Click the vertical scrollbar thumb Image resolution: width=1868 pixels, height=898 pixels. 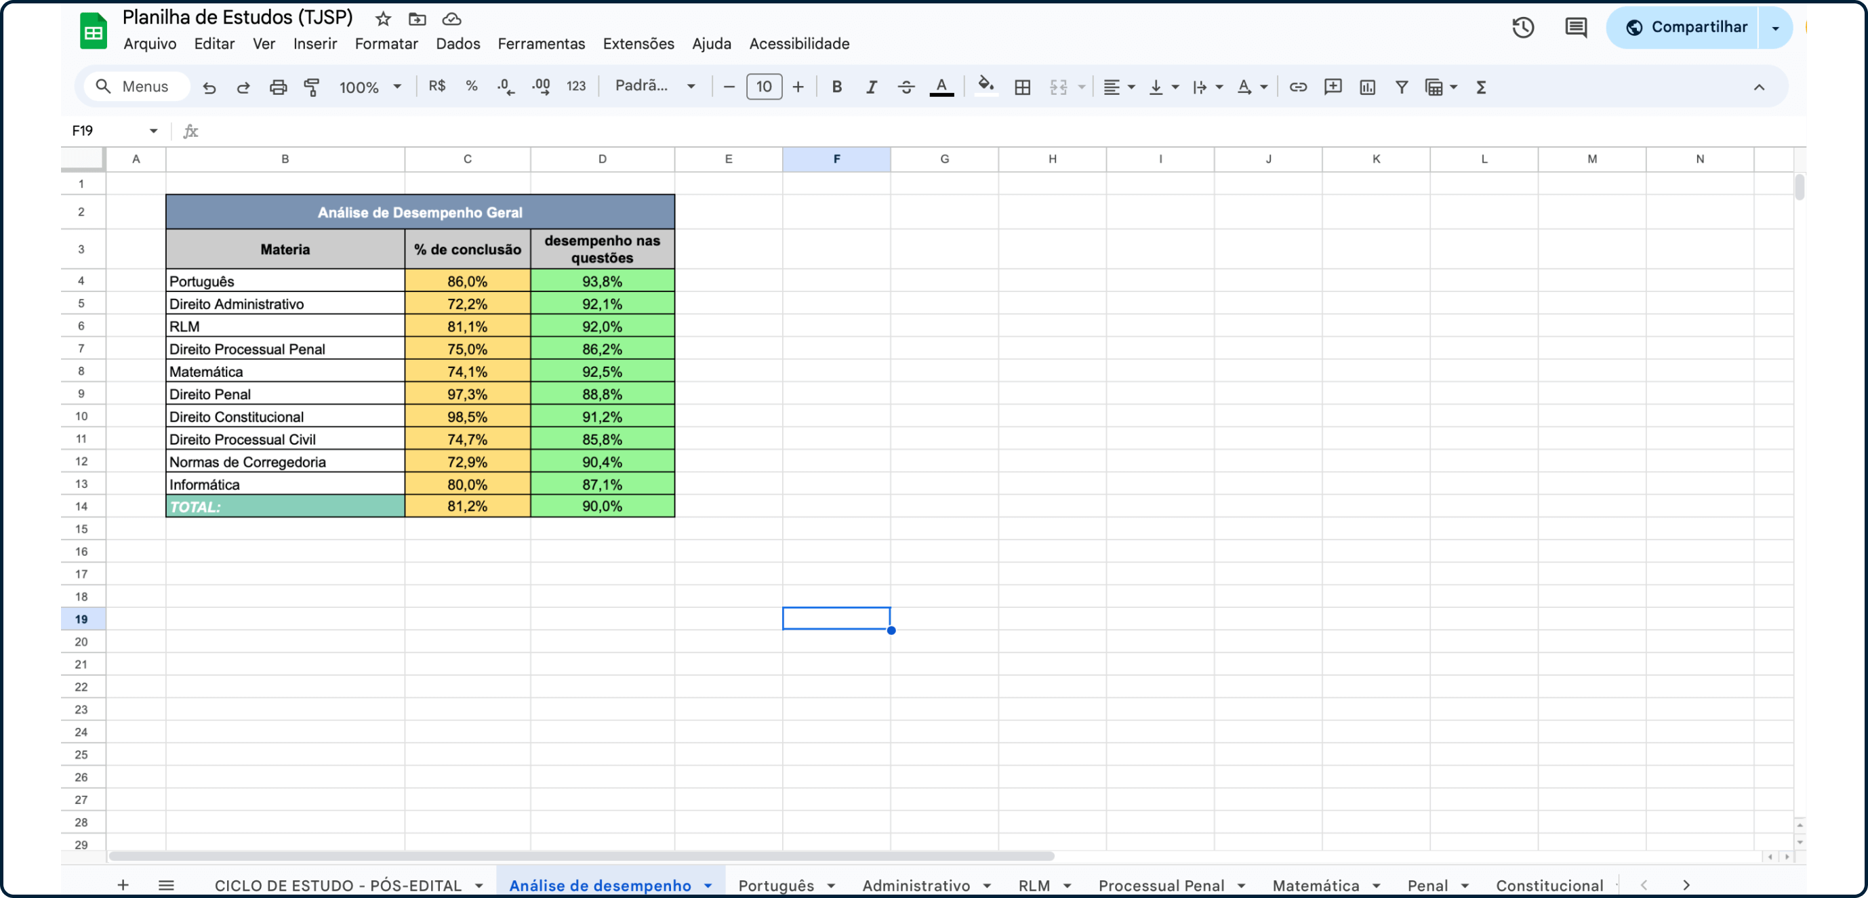click(x=1800, y=187)
